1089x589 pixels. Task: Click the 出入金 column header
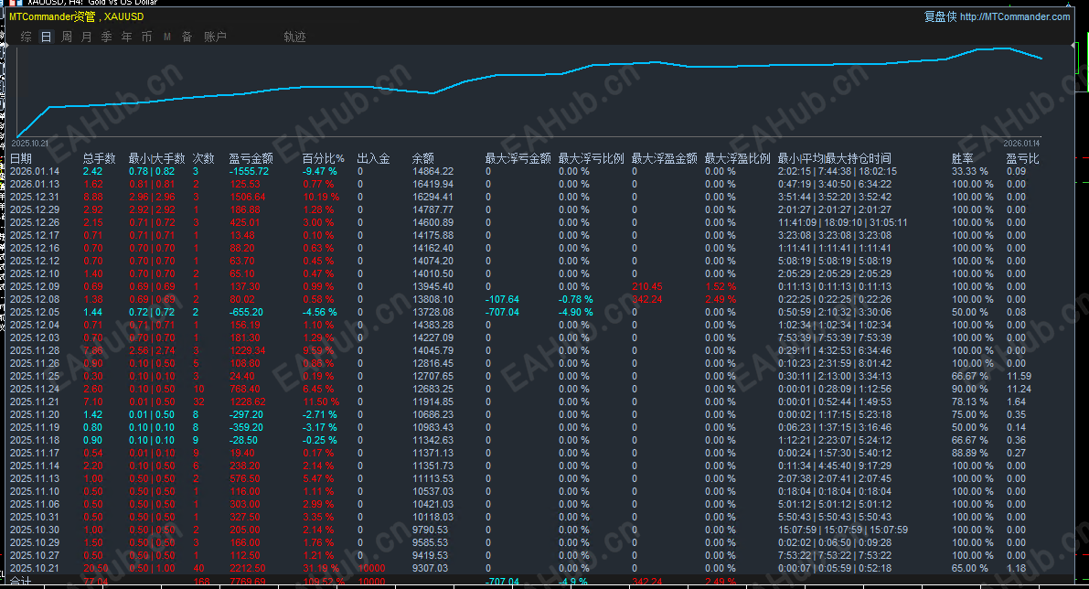pyautogui.click(x=374, y=158)
